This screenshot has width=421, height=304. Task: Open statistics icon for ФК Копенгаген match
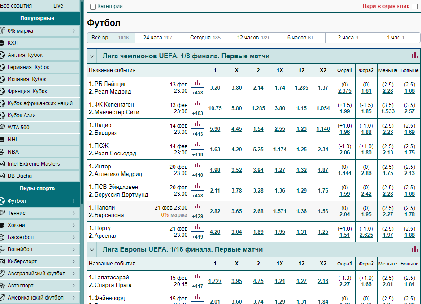click(x=198, y=103)
